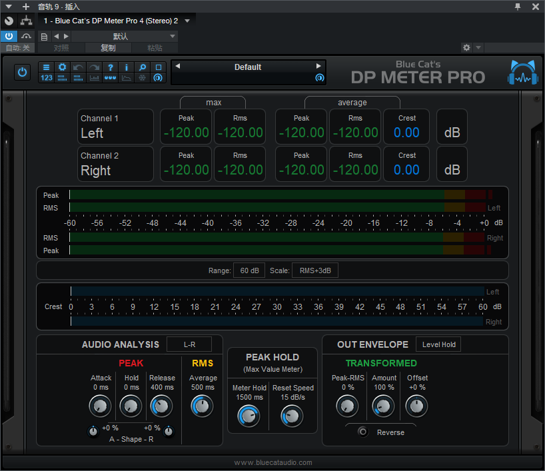Select previous preset with left arrow
This screenshot has width=545, height=471.
point(178,66)
